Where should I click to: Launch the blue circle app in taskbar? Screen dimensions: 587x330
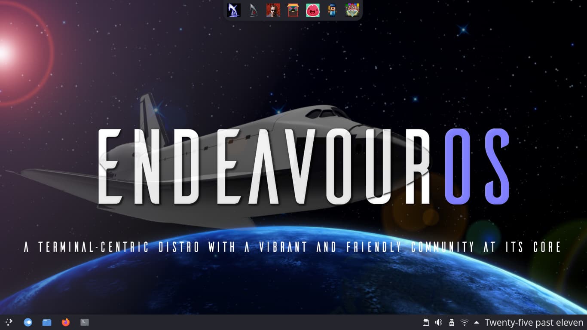pos(28,322)
